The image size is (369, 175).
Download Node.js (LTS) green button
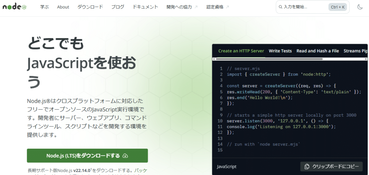(x=87, y=156)
